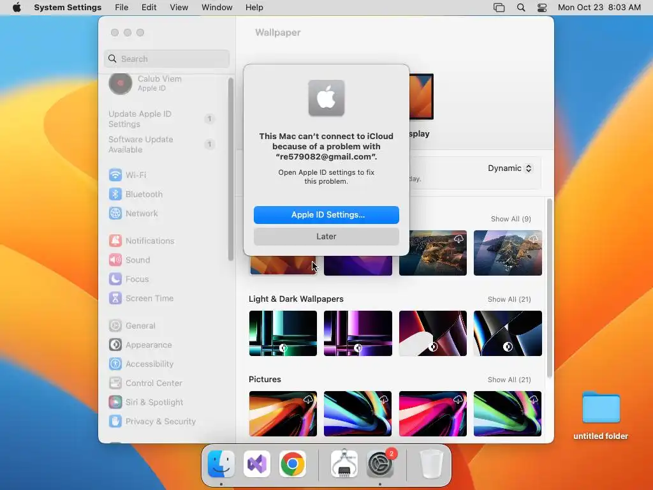Screen dimensions: 653x490
Task: Open the Dynamic appearance dropdown
Action: point(510,168)
